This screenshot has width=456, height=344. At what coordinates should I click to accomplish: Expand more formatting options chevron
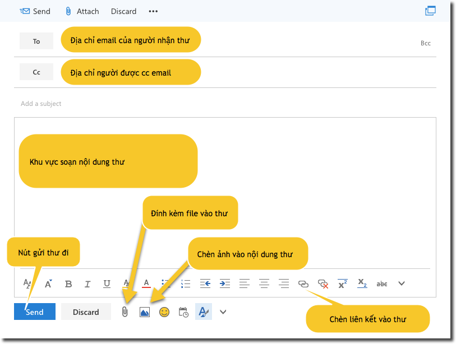pos(402,283)
